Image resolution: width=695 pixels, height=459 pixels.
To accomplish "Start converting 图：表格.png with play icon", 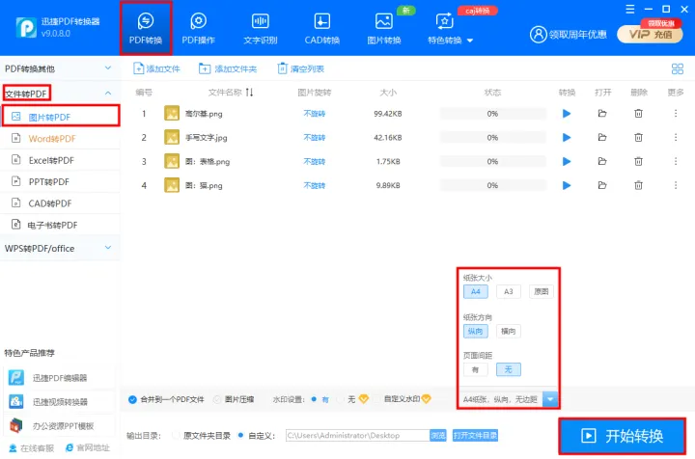I will coord(566,162).
